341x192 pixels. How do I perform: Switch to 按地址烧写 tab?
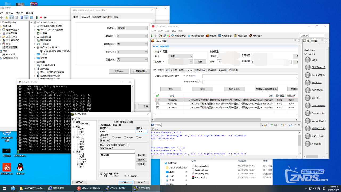click(x=171, y=70)
